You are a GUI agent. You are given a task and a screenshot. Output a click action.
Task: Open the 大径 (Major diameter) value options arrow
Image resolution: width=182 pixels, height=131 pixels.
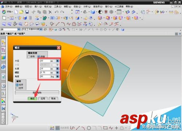coord(58,61)
